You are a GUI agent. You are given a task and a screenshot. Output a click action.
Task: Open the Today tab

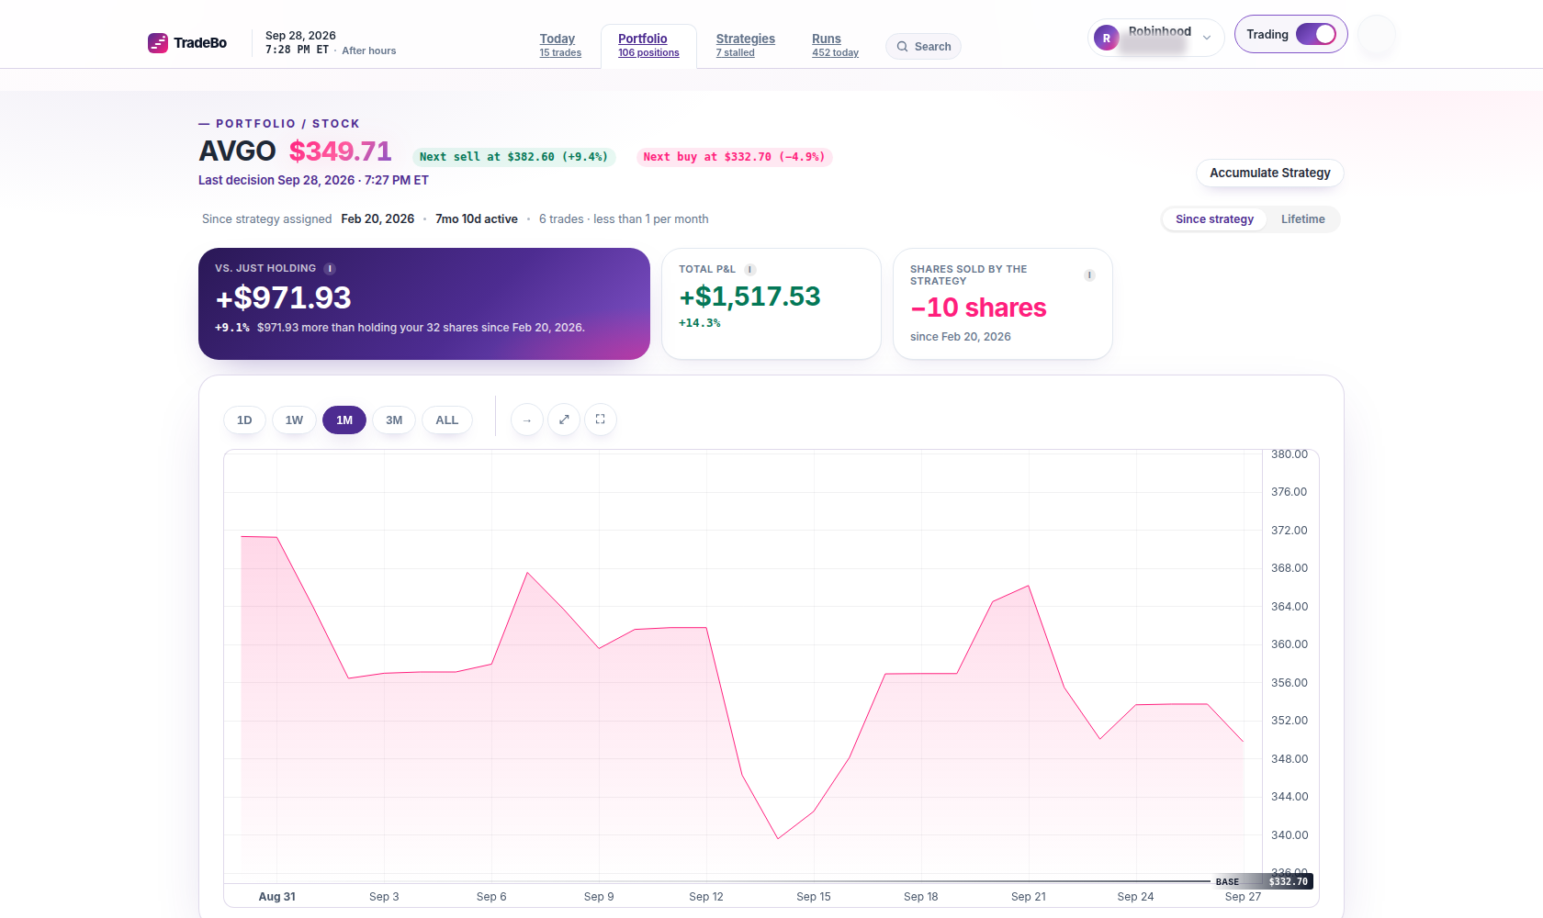[560, 45]
